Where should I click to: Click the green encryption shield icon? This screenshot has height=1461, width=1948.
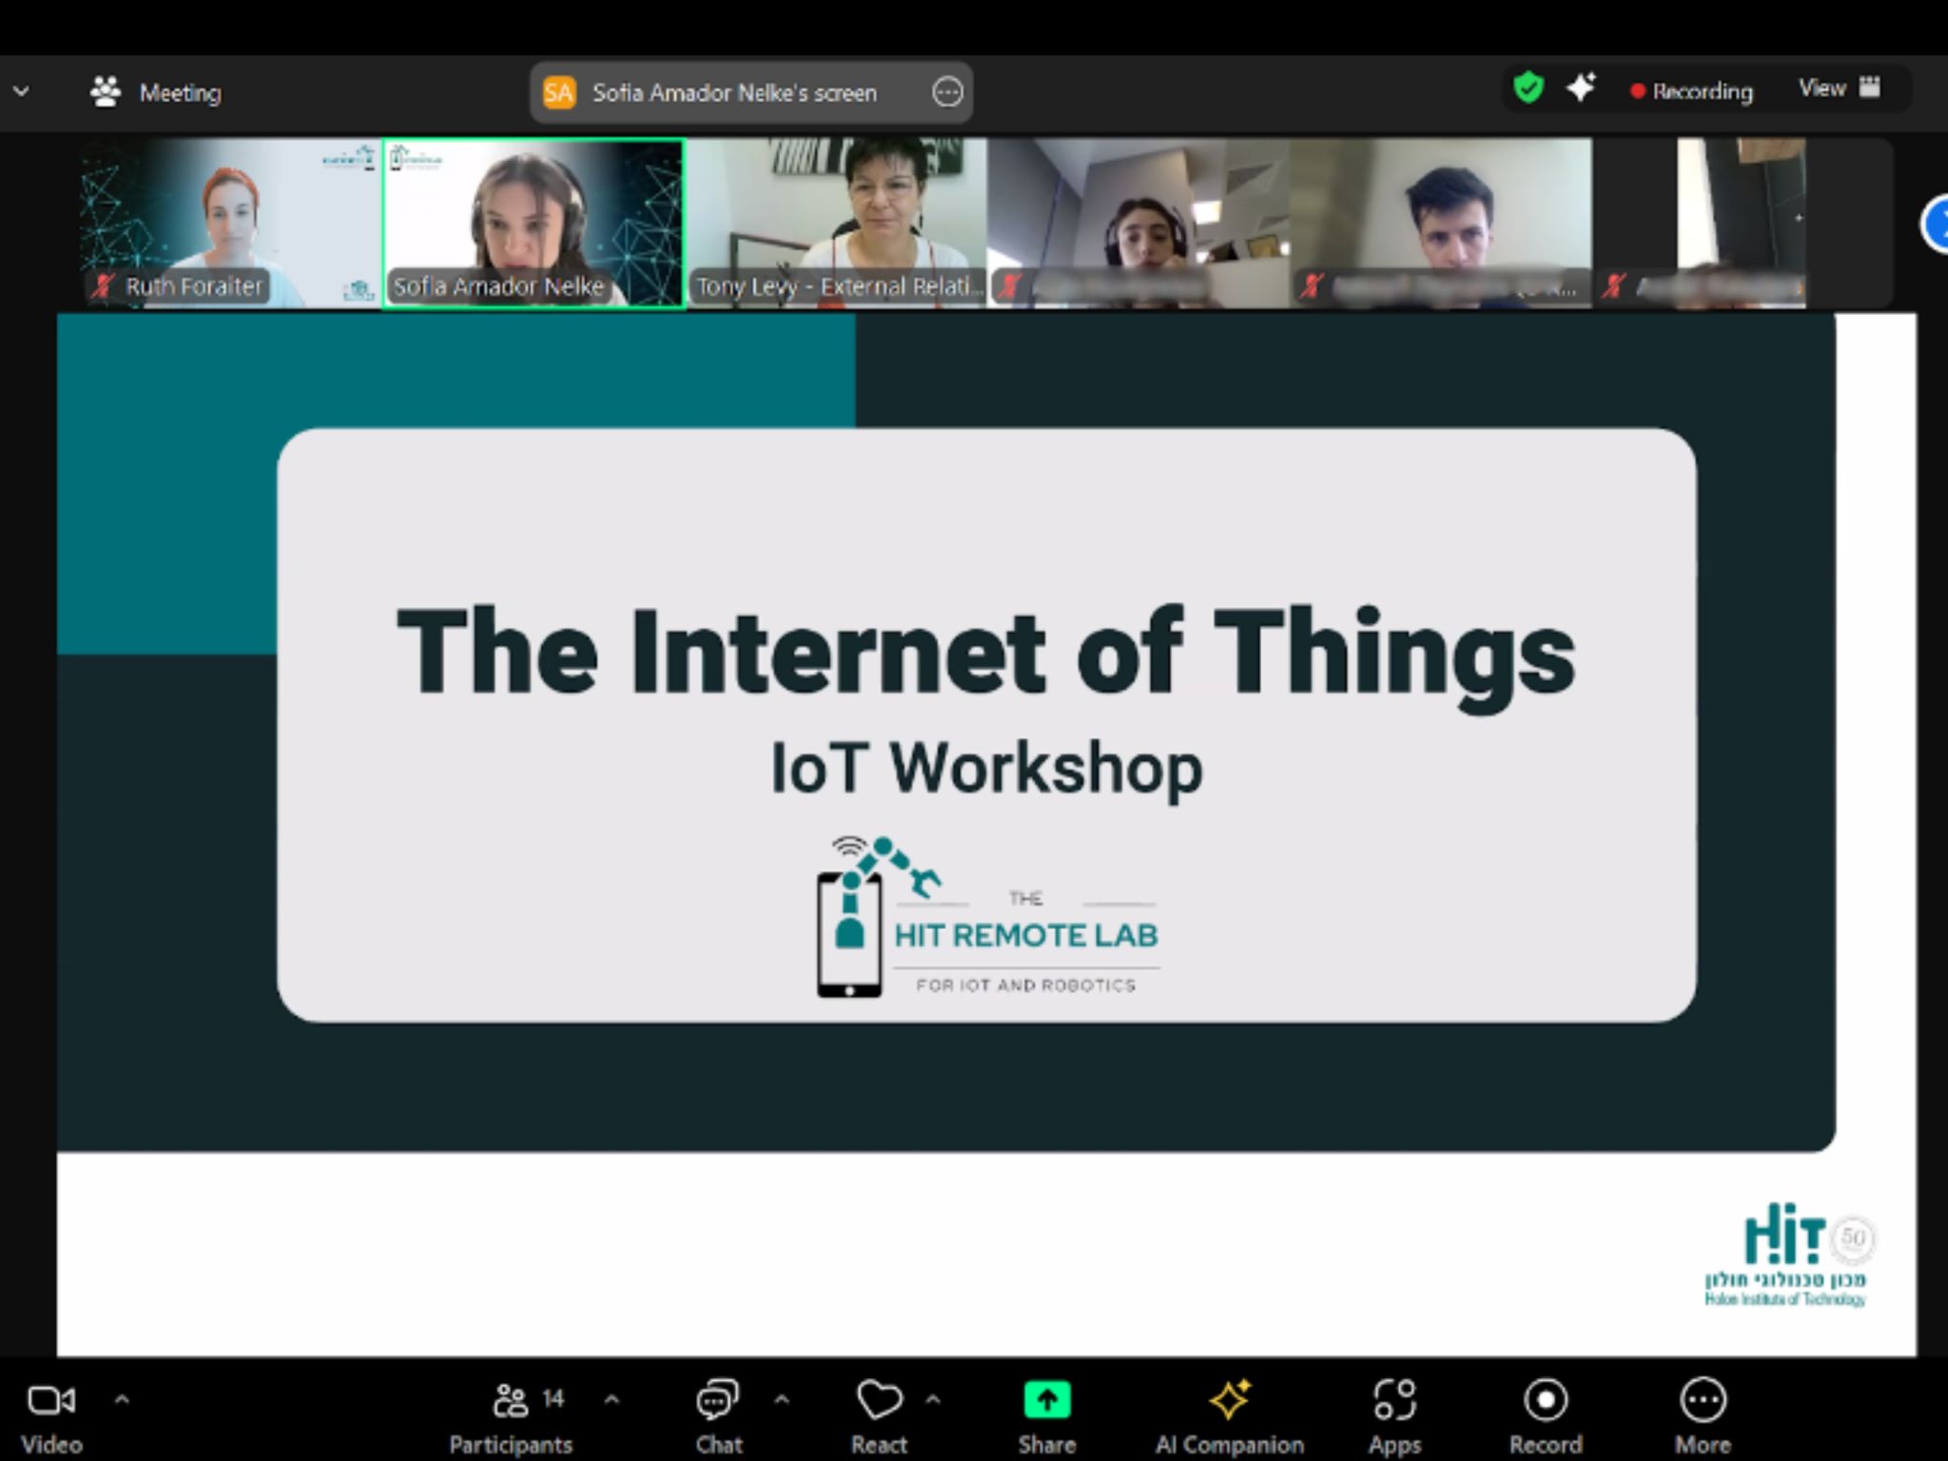[x=1529, y=88]
